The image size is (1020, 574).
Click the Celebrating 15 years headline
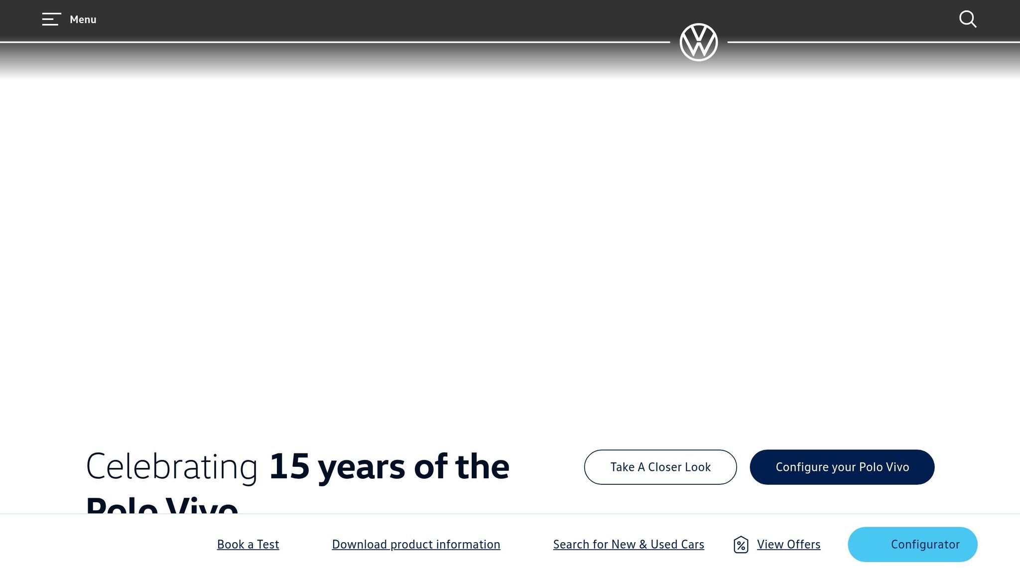click(x=297, y=481)
